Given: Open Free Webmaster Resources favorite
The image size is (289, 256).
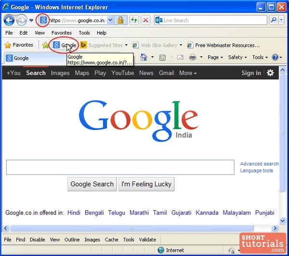Looking at the screenshot, I should tap(223, 45).
